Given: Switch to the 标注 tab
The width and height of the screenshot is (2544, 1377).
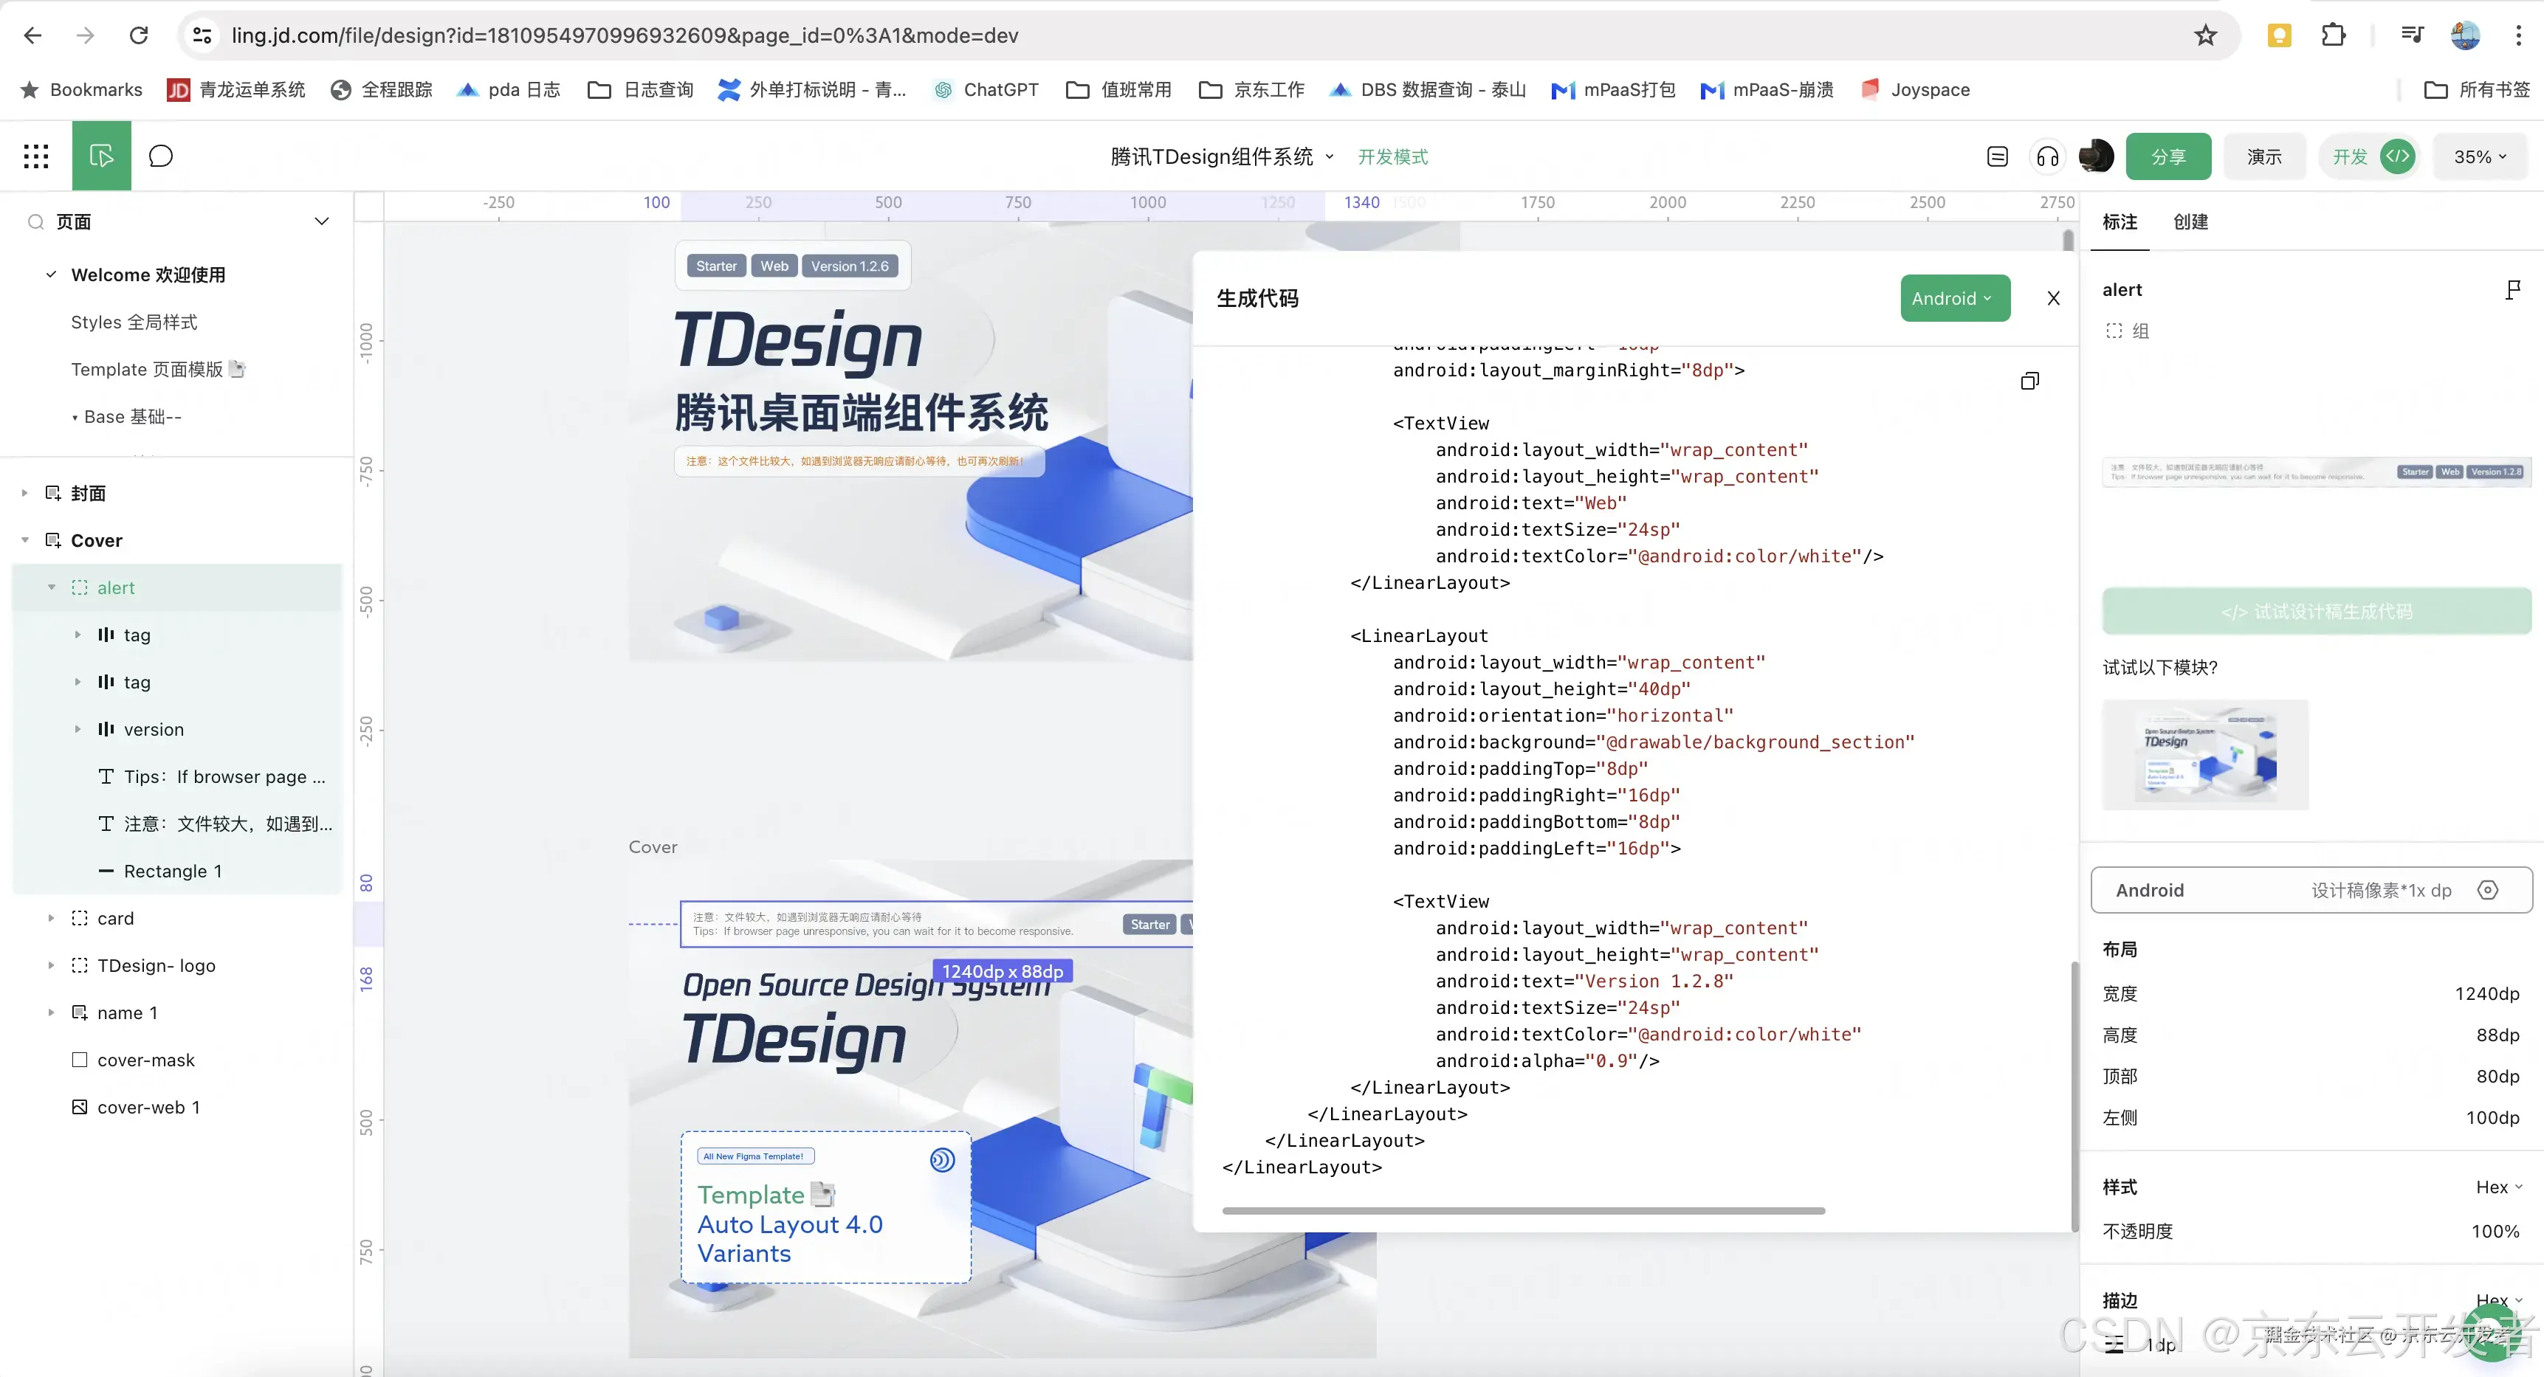Looking at the screenshot, I should (x=2120, y=222).
